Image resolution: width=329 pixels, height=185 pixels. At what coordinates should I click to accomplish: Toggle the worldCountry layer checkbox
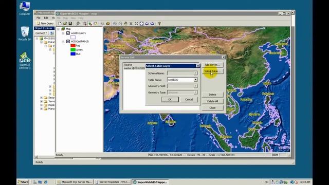(x=68, y=33)
